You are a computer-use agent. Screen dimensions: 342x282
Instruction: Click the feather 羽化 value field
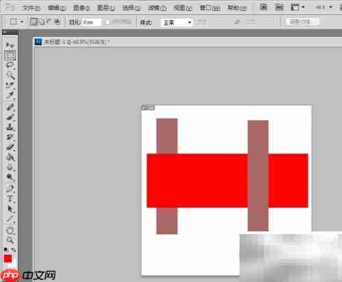91,22
